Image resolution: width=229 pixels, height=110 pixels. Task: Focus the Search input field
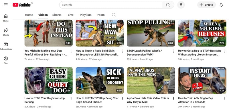(x=110, y=5)
